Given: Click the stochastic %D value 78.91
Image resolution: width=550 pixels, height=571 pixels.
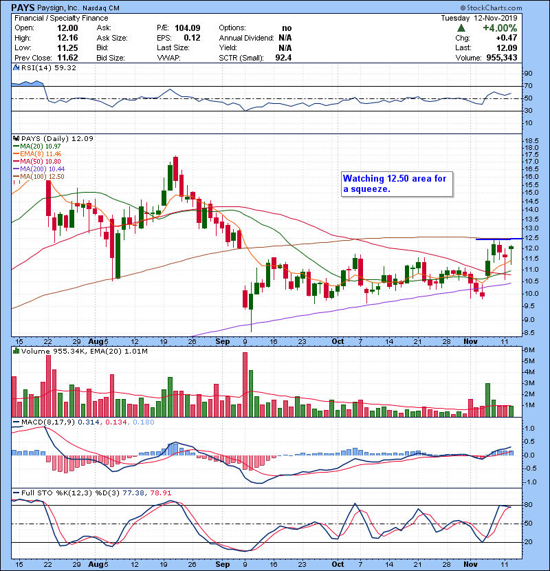Looking at the screenshot, I should tap(160, 493).
